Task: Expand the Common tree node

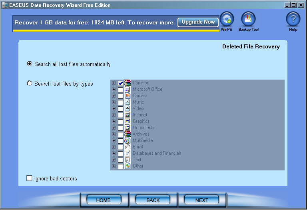Action: click(x=114, y=83)
